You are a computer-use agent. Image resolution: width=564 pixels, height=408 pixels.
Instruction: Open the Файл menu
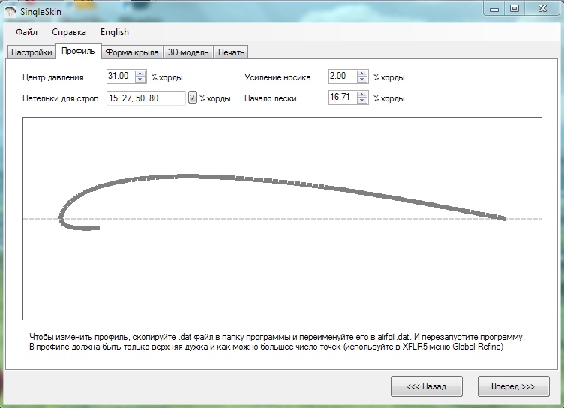[26, 32]
